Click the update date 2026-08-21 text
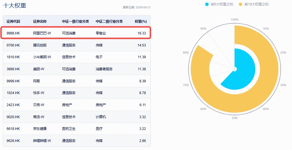Viewport: 292px width, 150px height. tap(136, 7)
